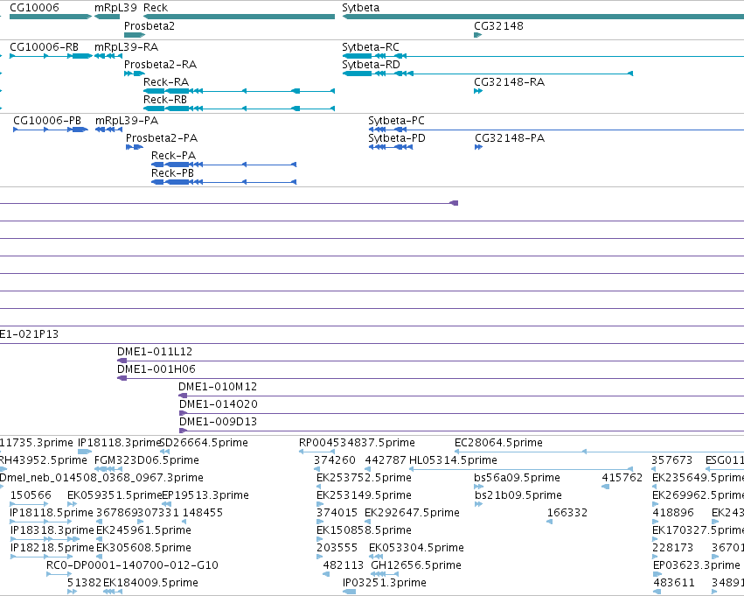Viewport: 744px width, 596px height.
Task: Select the EK253752.5prime EST label
Action: [364, 477]
